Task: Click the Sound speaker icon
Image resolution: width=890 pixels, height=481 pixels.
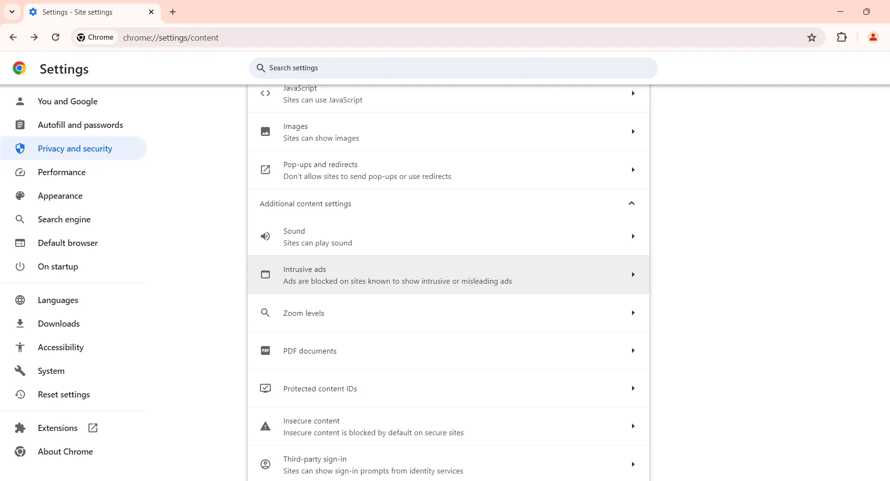Action: coord(266,236)
